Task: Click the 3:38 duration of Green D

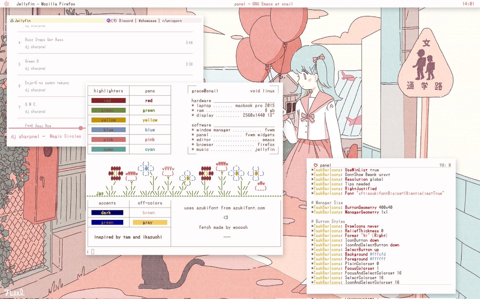Action: click(x=189, y=64)
